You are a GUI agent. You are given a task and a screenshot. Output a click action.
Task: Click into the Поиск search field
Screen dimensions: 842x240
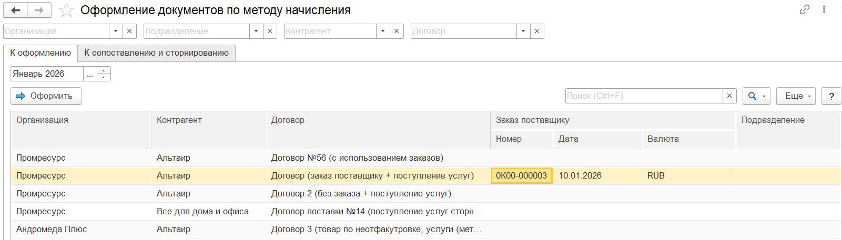point(644,96)
